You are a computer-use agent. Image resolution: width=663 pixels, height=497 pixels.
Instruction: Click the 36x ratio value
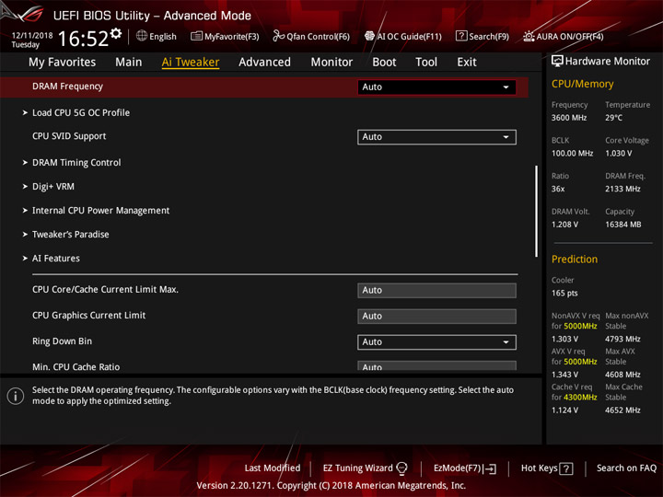pyautogui.click(x=558, y=189)
